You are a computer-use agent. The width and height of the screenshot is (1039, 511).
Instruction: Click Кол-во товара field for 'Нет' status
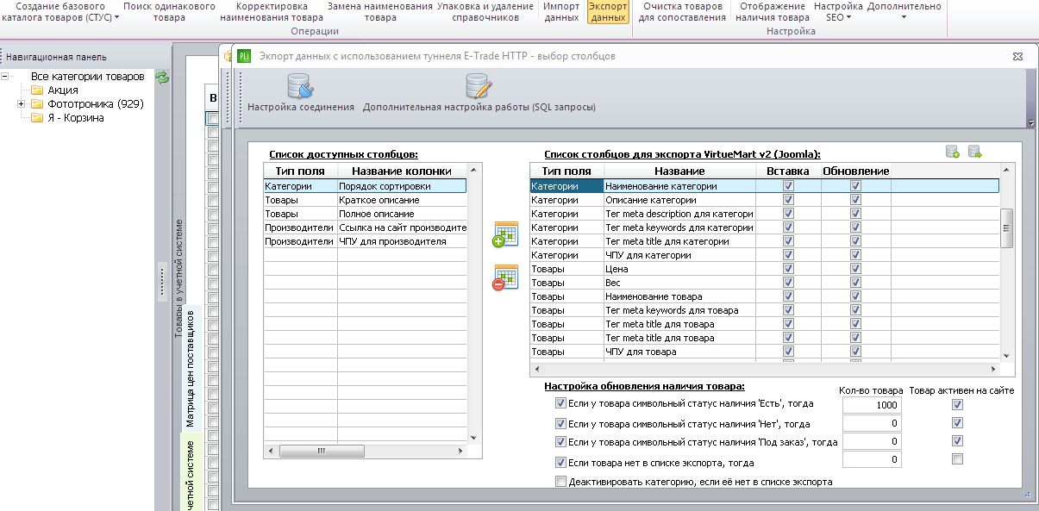tap(872, 424)
